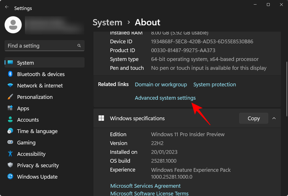The width and height of the screenshot is (288, 196).
Task: Open Advanced system settings
Action: (x=165, y=98)
